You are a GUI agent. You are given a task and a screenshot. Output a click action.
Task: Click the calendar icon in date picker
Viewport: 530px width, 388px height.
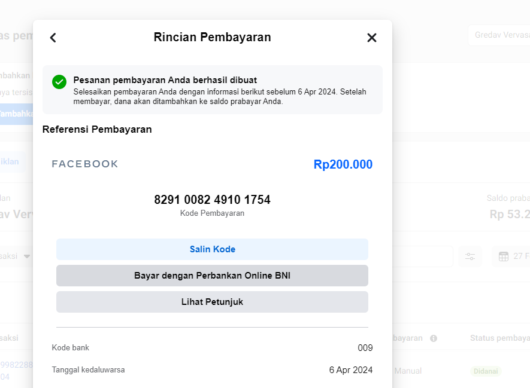pos(504,256)
